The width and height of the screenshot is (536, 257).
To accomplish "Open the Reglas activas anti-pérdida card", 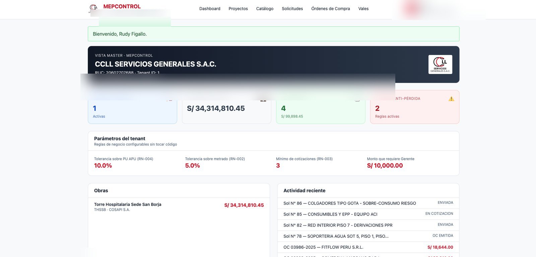I will (415, 107).
